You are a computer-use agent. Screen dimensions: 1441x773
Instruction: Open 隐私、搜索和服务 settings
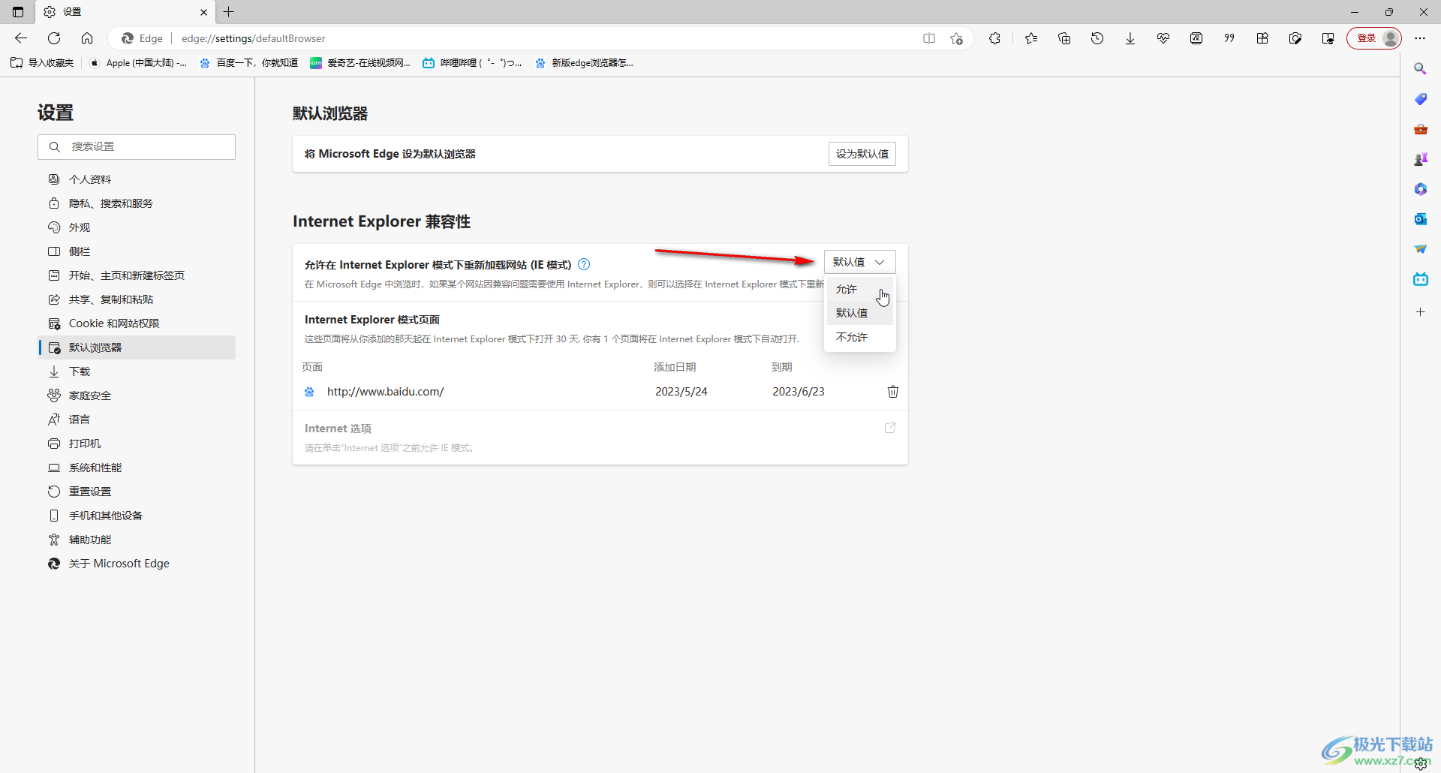click(137, 203)
